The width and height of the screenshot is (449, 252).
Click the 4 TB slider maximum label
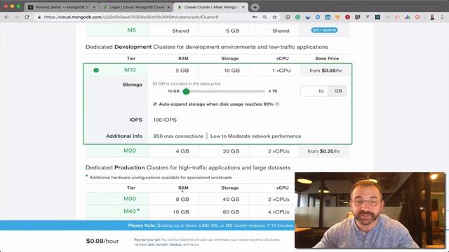pyautogui.click(x=273, y=91)
